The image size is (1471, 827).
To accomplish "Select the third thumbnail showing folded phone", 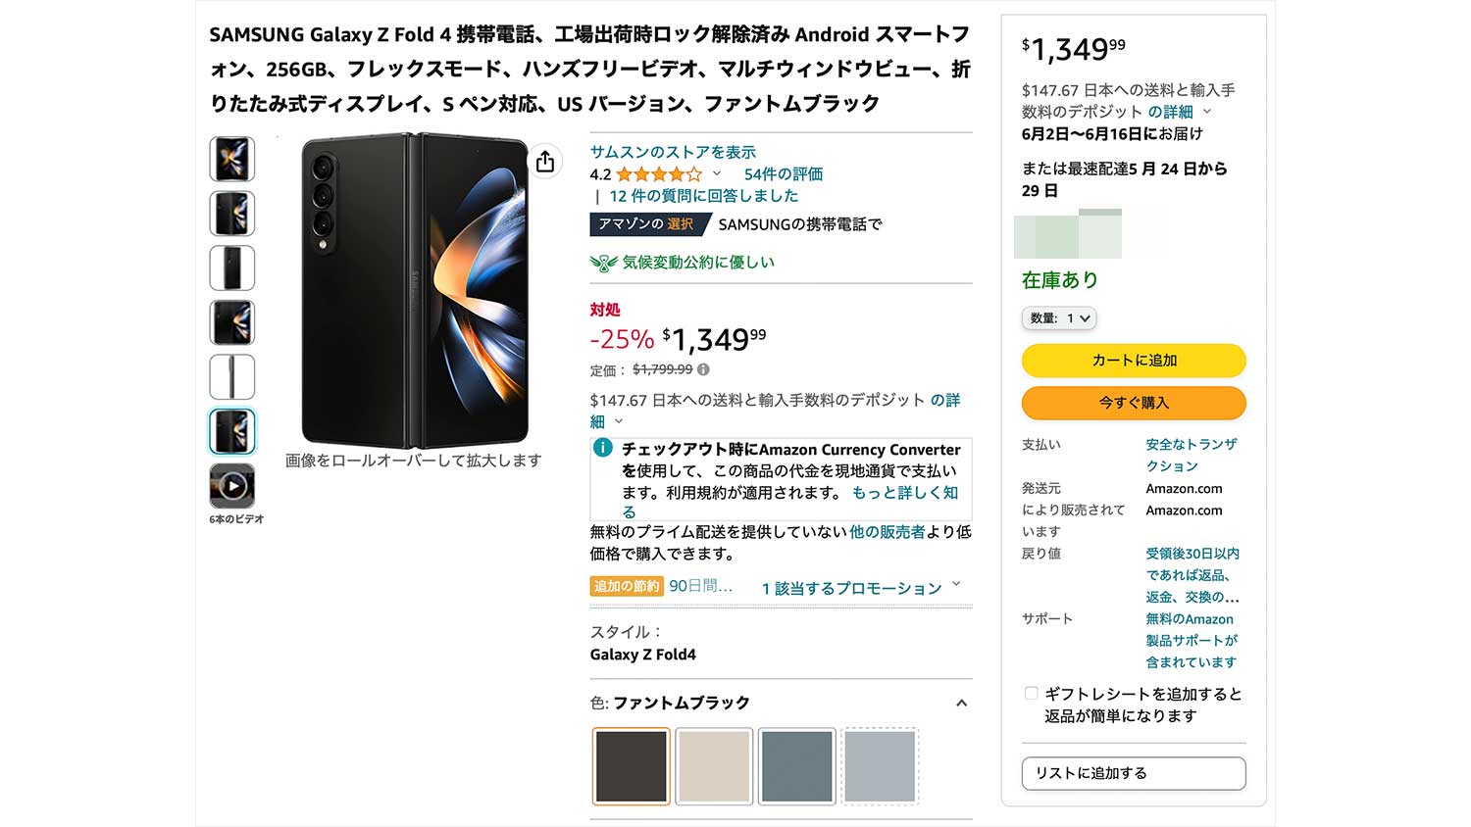I will click(232, 268).
